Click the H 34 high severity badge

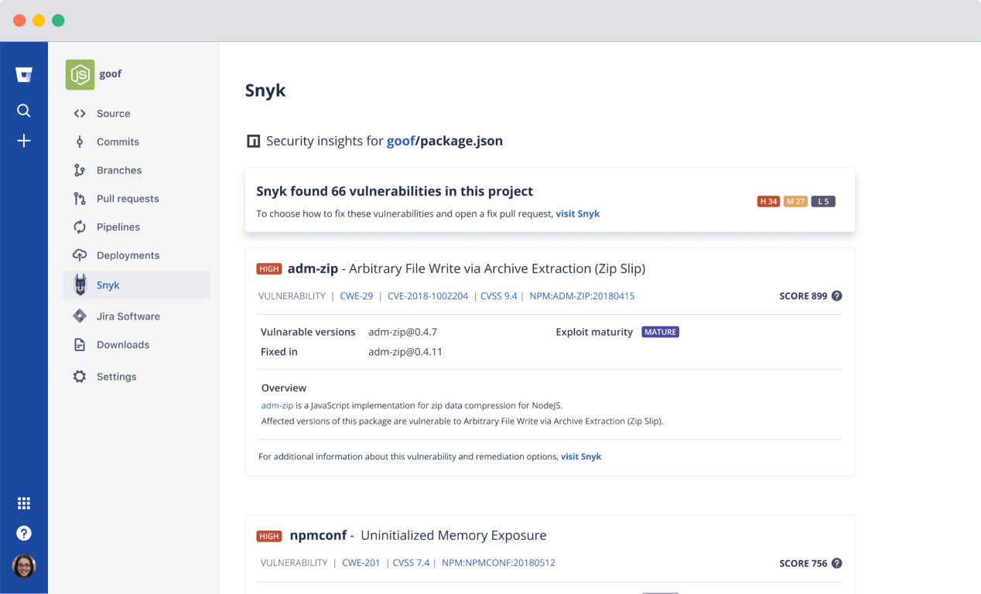(x=767, y=200)
